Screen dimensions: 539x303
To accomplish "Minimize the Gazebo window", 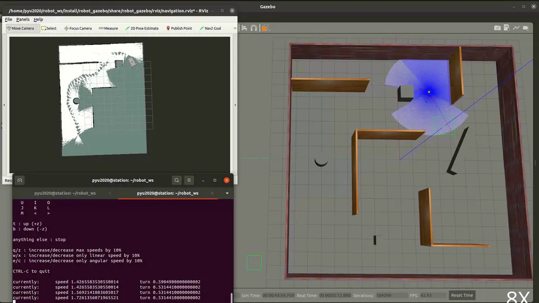I will coord(514,7).
